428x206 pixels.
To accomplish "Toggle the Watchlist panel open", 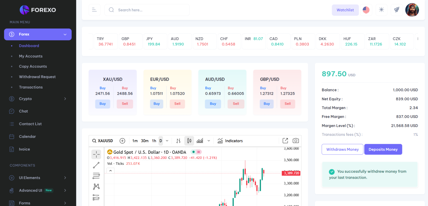I will pyautogui.click(x=345, y=10).
